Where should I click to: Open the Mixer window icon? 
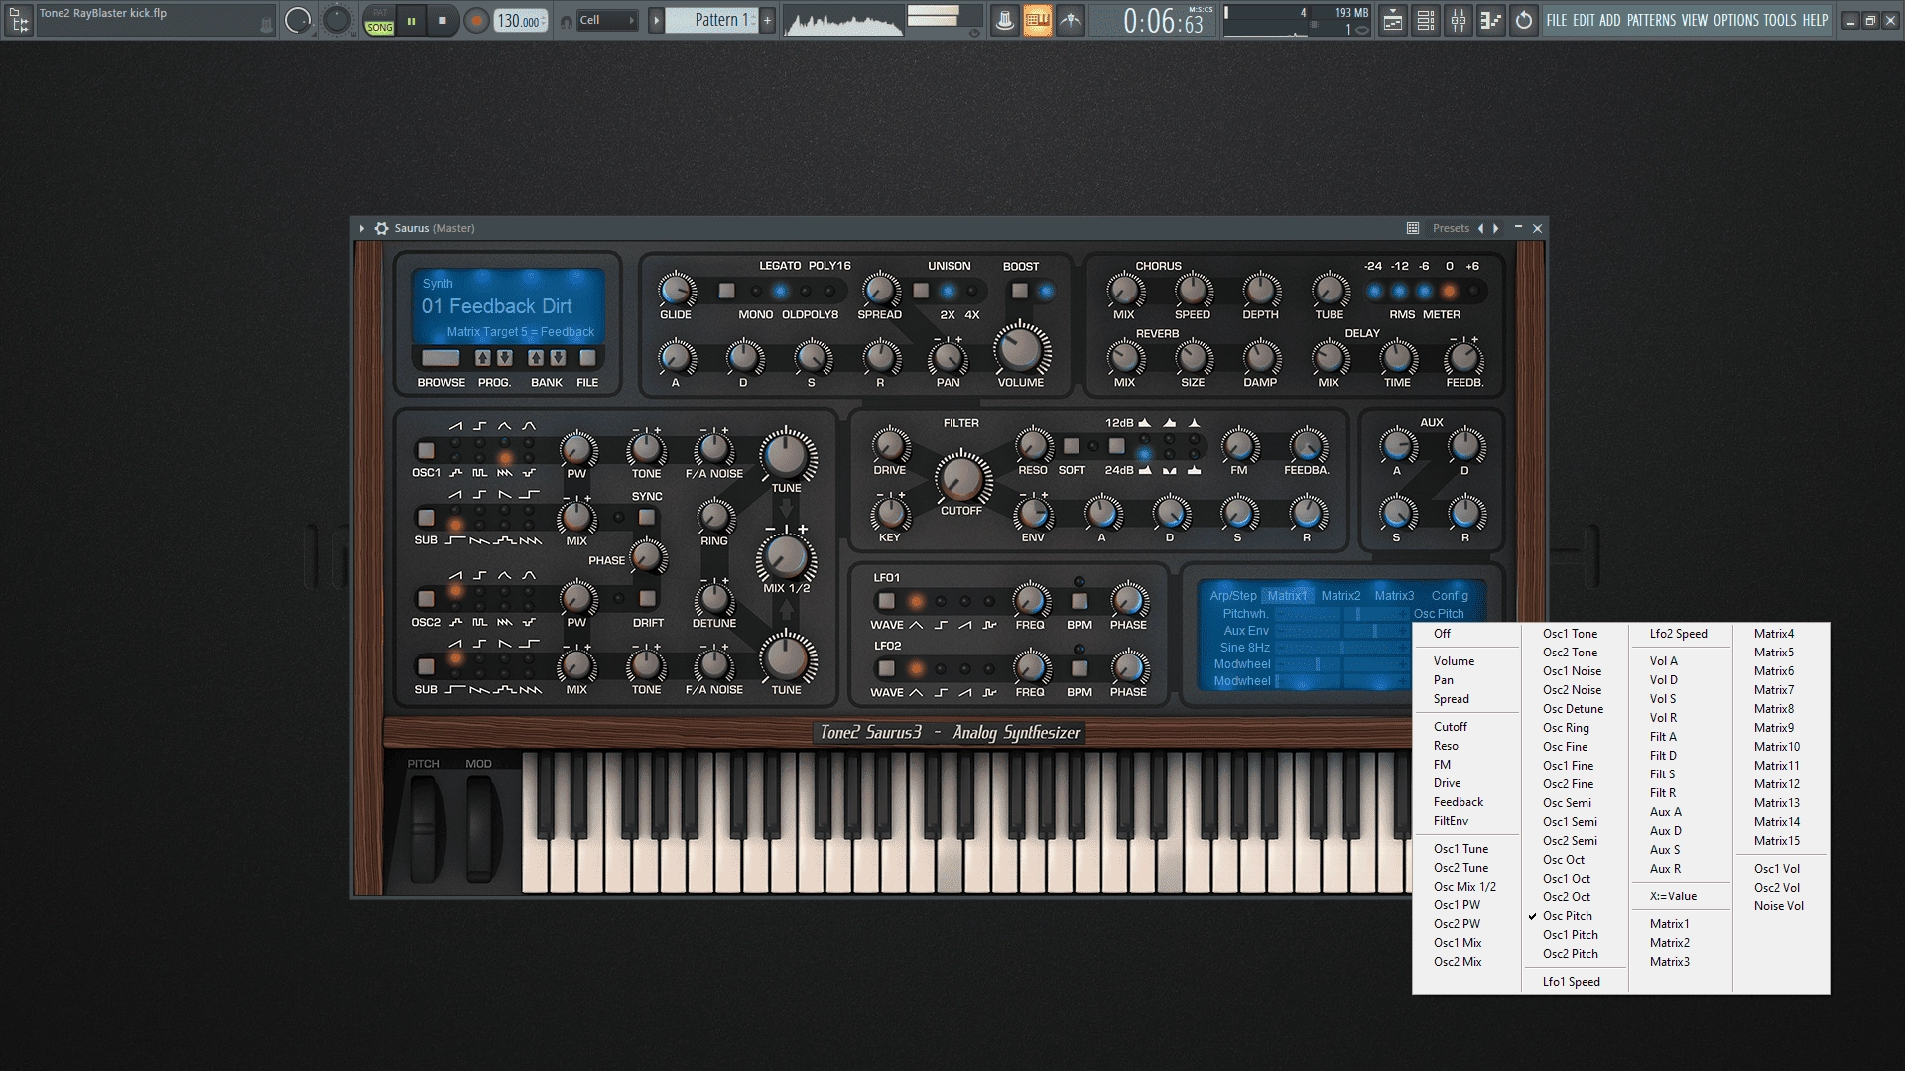[x=1458, y=20]
